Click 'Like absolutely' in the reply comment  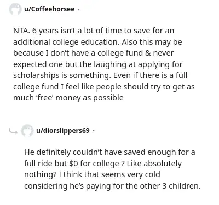(154, 164)
